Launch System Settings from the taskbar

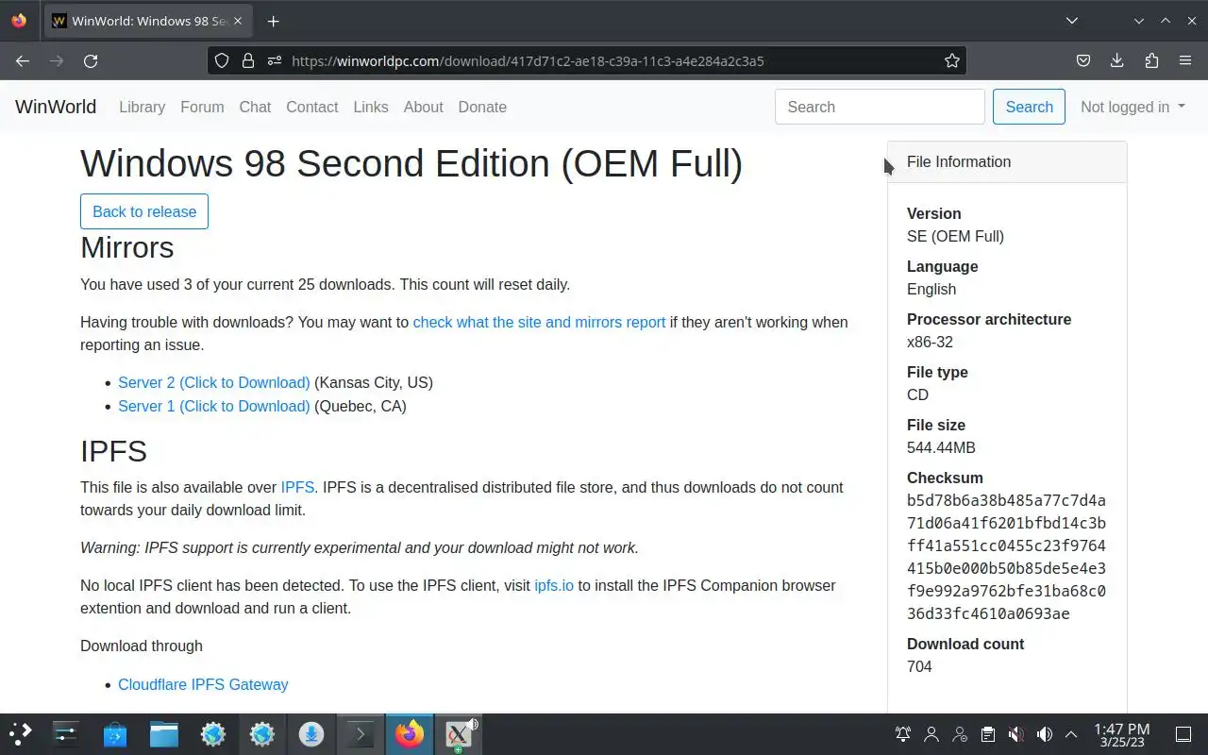[x=66, y=733]
